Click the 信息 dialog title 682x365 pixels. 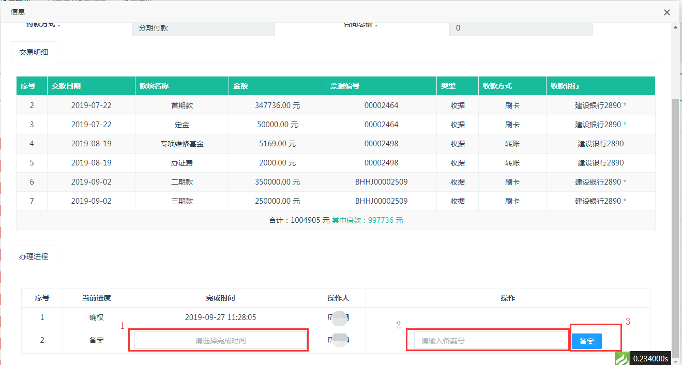(18, 12)
